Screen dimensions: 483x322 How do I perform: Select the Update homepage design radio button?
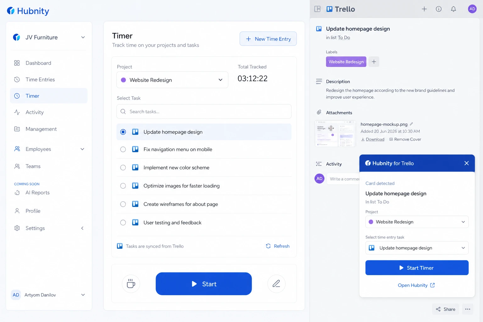point(123,132)
